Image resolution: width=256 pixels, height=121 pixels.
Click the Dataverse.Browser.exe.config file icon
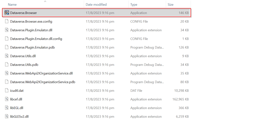point(7,21)
